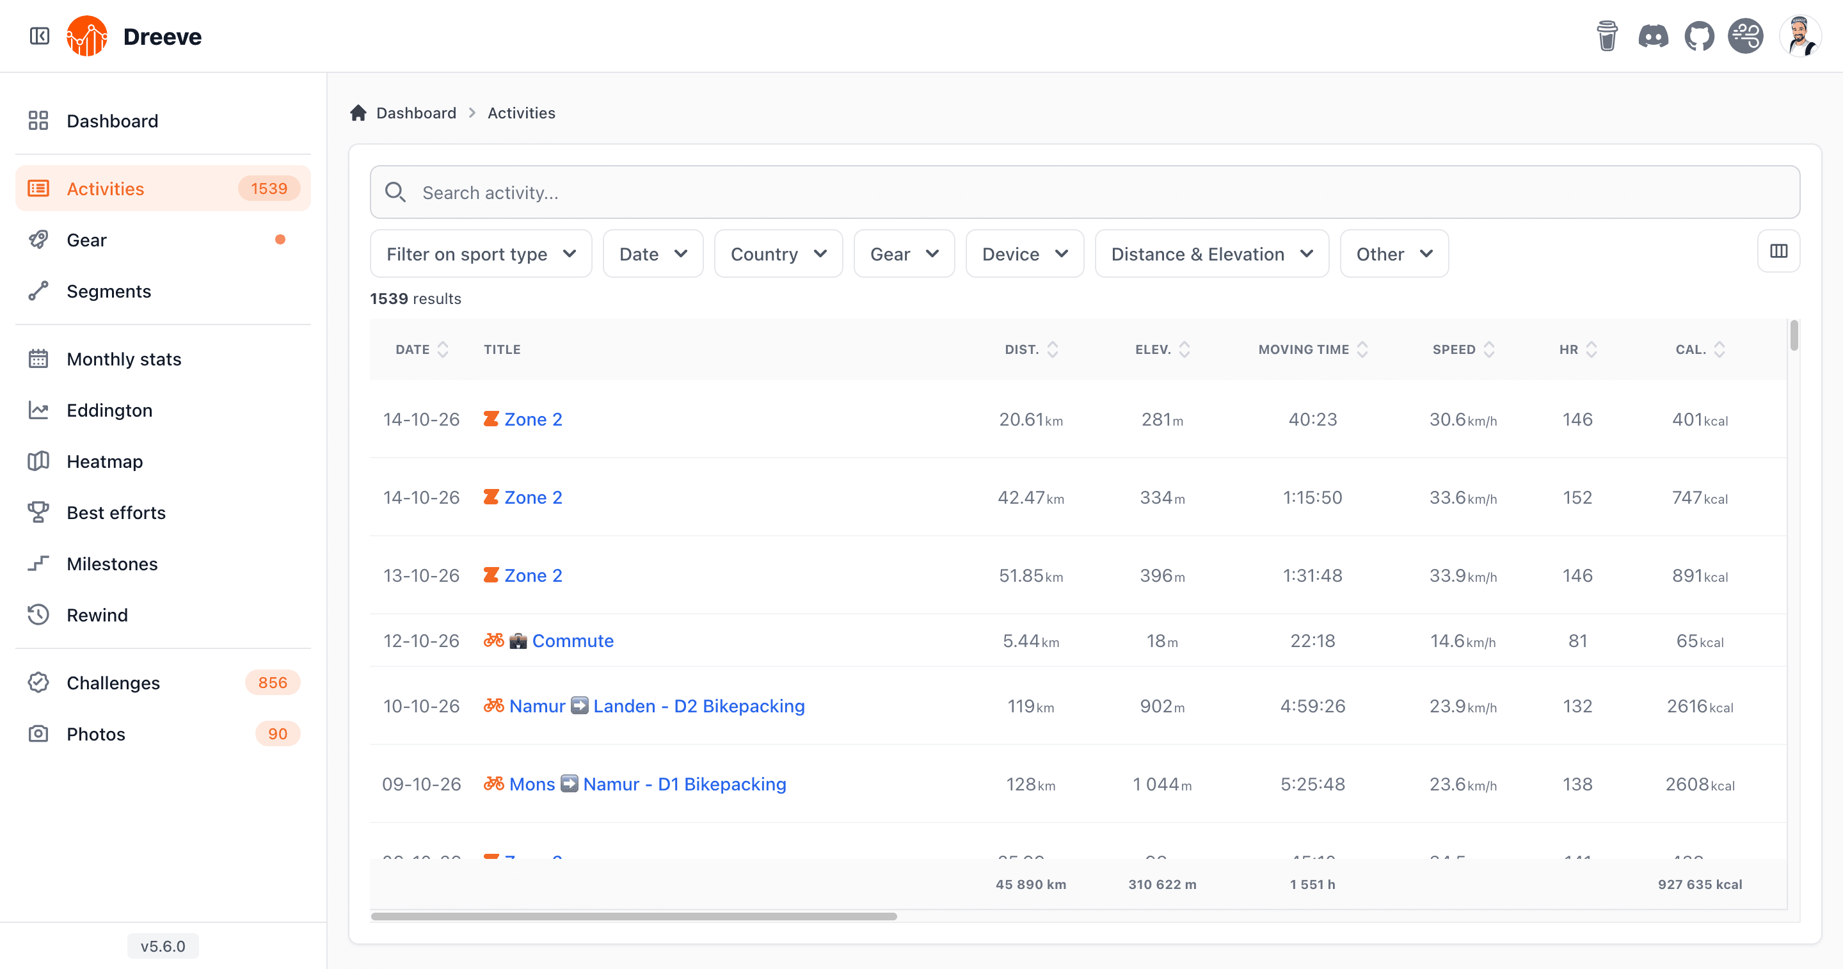Collapse the sidebar using the panel icon
This screenshot has width=1843, height=969.
pyautogui.click(x=39, y=36)
